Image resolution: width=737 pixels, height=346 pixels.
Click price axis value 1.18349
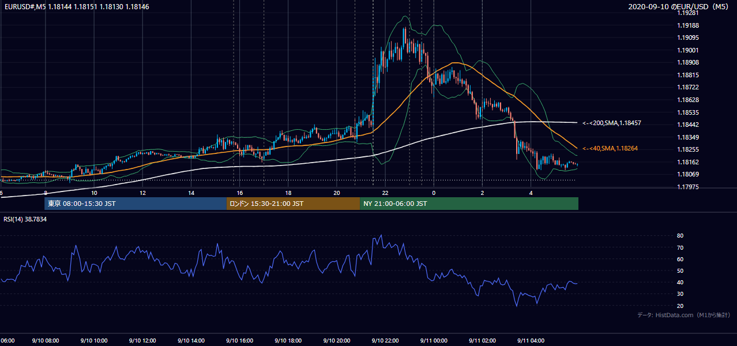click(689, 137)
